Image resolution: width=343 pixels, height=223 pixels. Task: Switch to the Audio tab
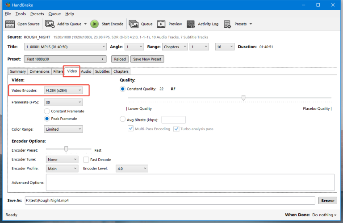click(86, 71)
